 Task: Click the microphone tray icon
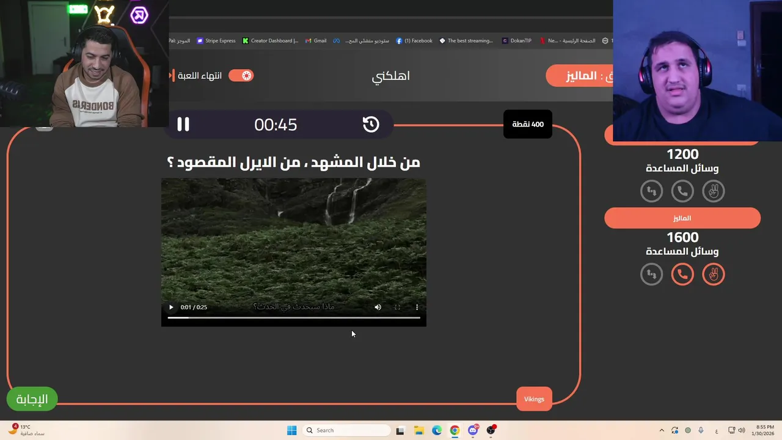click(701, 430)
